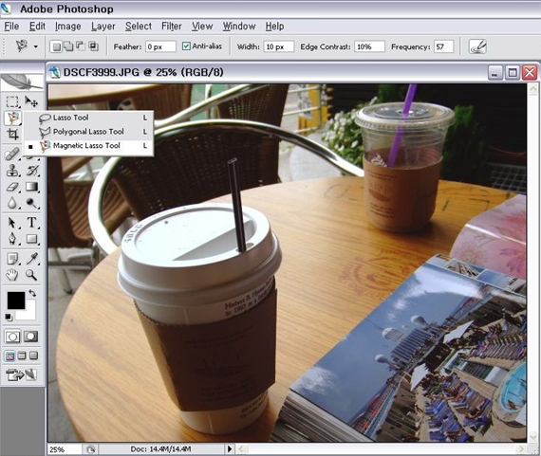Select the Notes tool
This screenshot has height=456, width=541.
pos(12,258)
